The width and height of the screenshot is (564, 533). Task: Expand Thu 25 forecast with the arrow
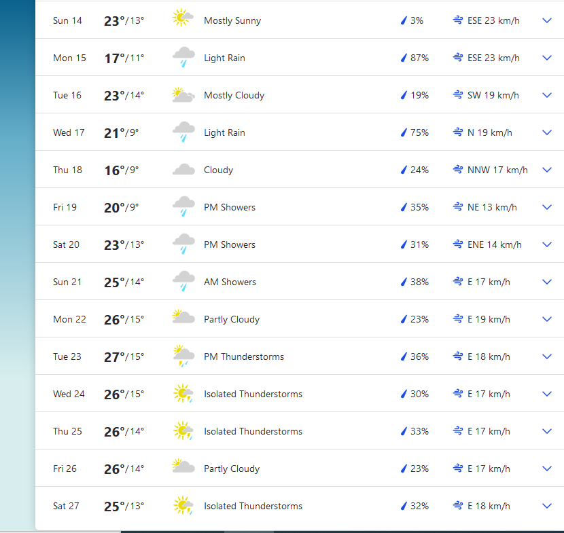(547, 431)
